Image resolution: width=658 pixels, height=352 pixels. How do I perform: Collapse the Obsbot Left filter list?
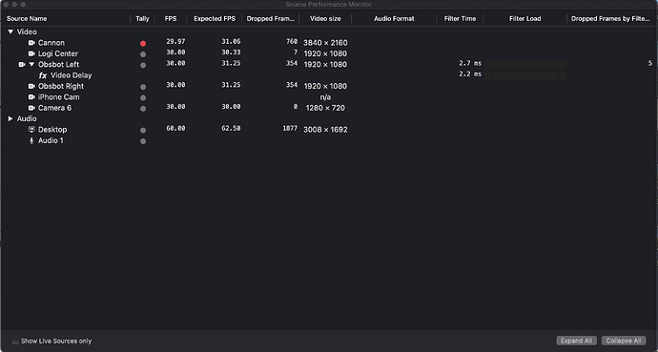click(x=31, y=65)
